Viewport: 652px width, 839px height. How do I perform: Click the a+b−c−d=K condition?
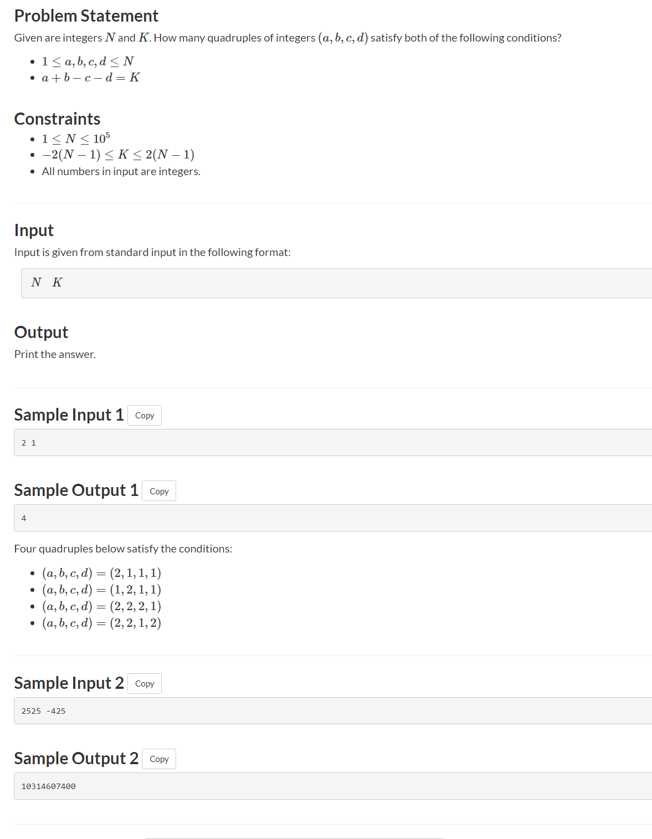[x=91, y=78]
